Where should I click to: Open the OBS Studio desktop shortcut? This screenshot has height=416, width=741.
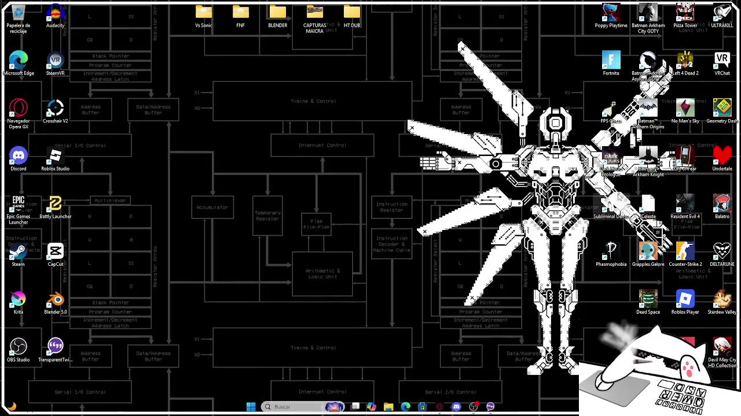click(19, 350)
